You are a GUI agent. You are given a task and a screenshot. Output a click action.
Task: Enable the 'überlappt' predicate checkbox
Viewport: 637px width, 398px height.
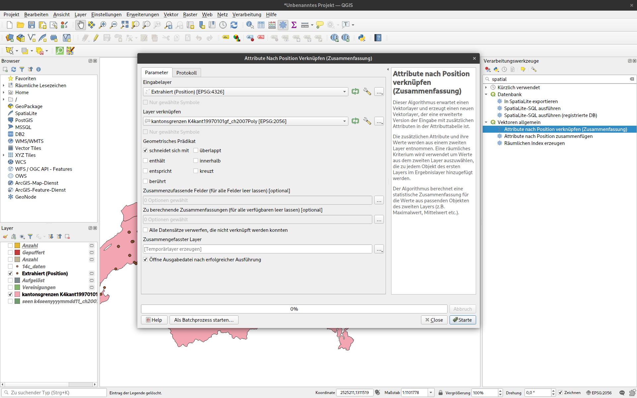(196, 151)
